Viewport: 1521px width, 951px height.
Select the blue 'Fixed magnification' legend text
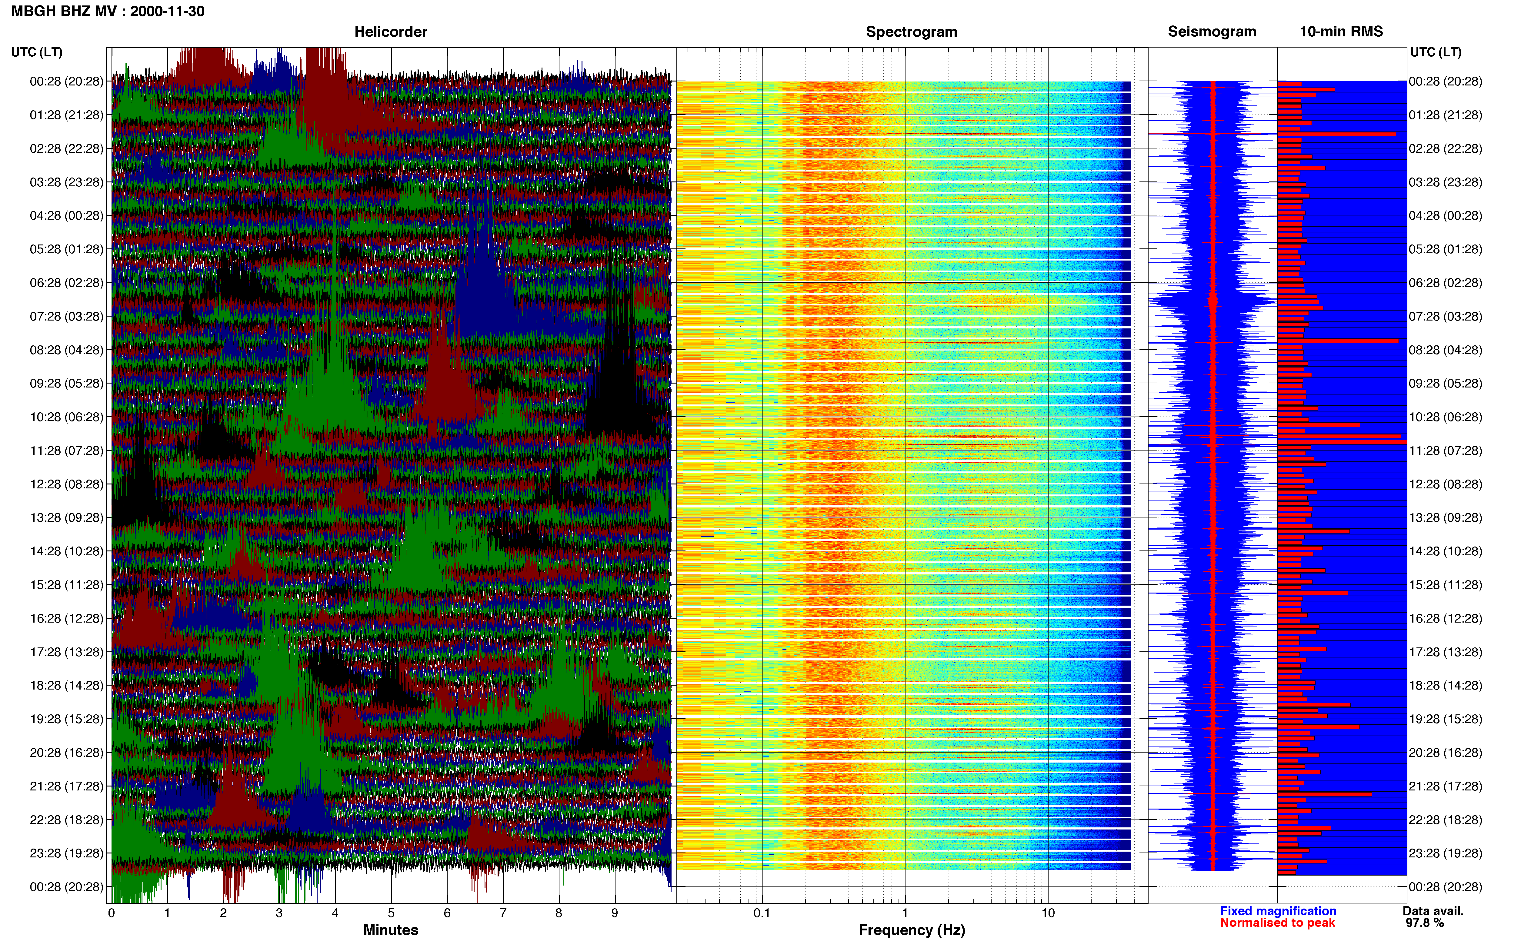point(1278,911)
